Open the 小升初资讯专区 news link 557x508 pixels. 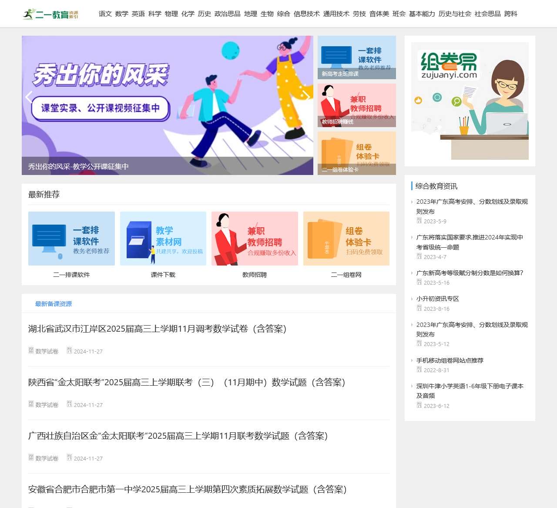pyautogui.click(x=438, y=299)
